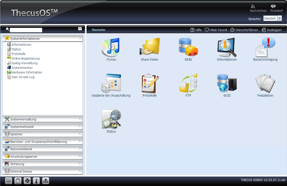Click the Nachrichten feed icon
This screenshot has height=186, width=287.
(253, 7)
